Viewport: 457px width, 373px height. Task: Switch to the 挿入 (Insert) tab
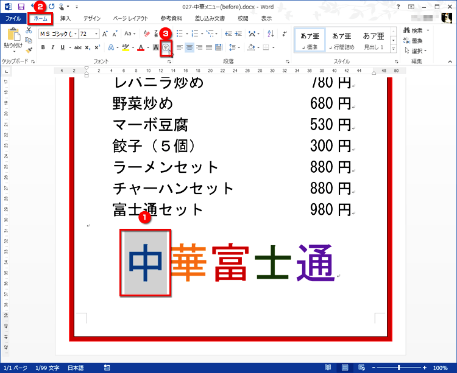coord(65,18)
